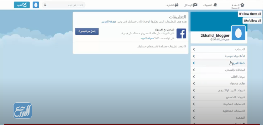Open the الصفحة الرئيسية home tab

(x=238, y=6)
